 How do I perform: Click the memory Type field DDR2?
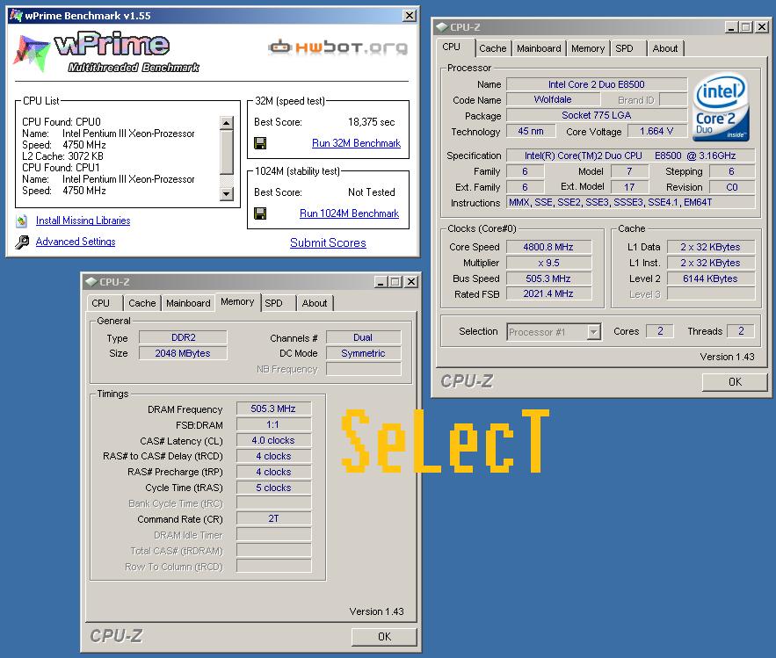click(x=183, y=337)
